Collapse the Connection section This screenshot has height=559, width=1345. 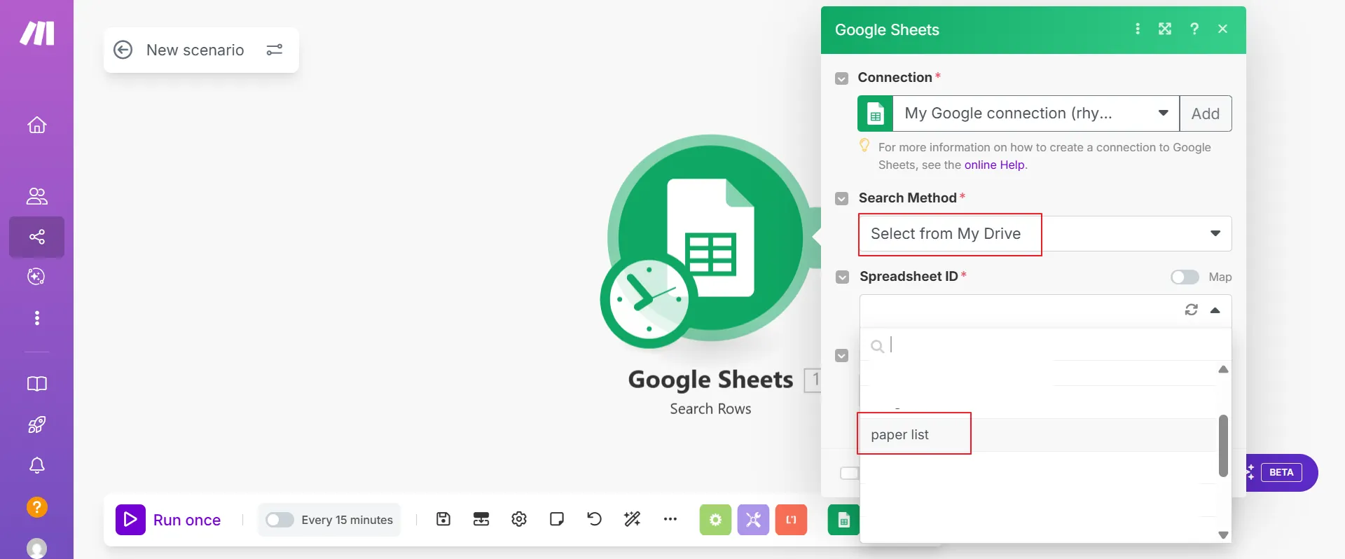(842, 78)
